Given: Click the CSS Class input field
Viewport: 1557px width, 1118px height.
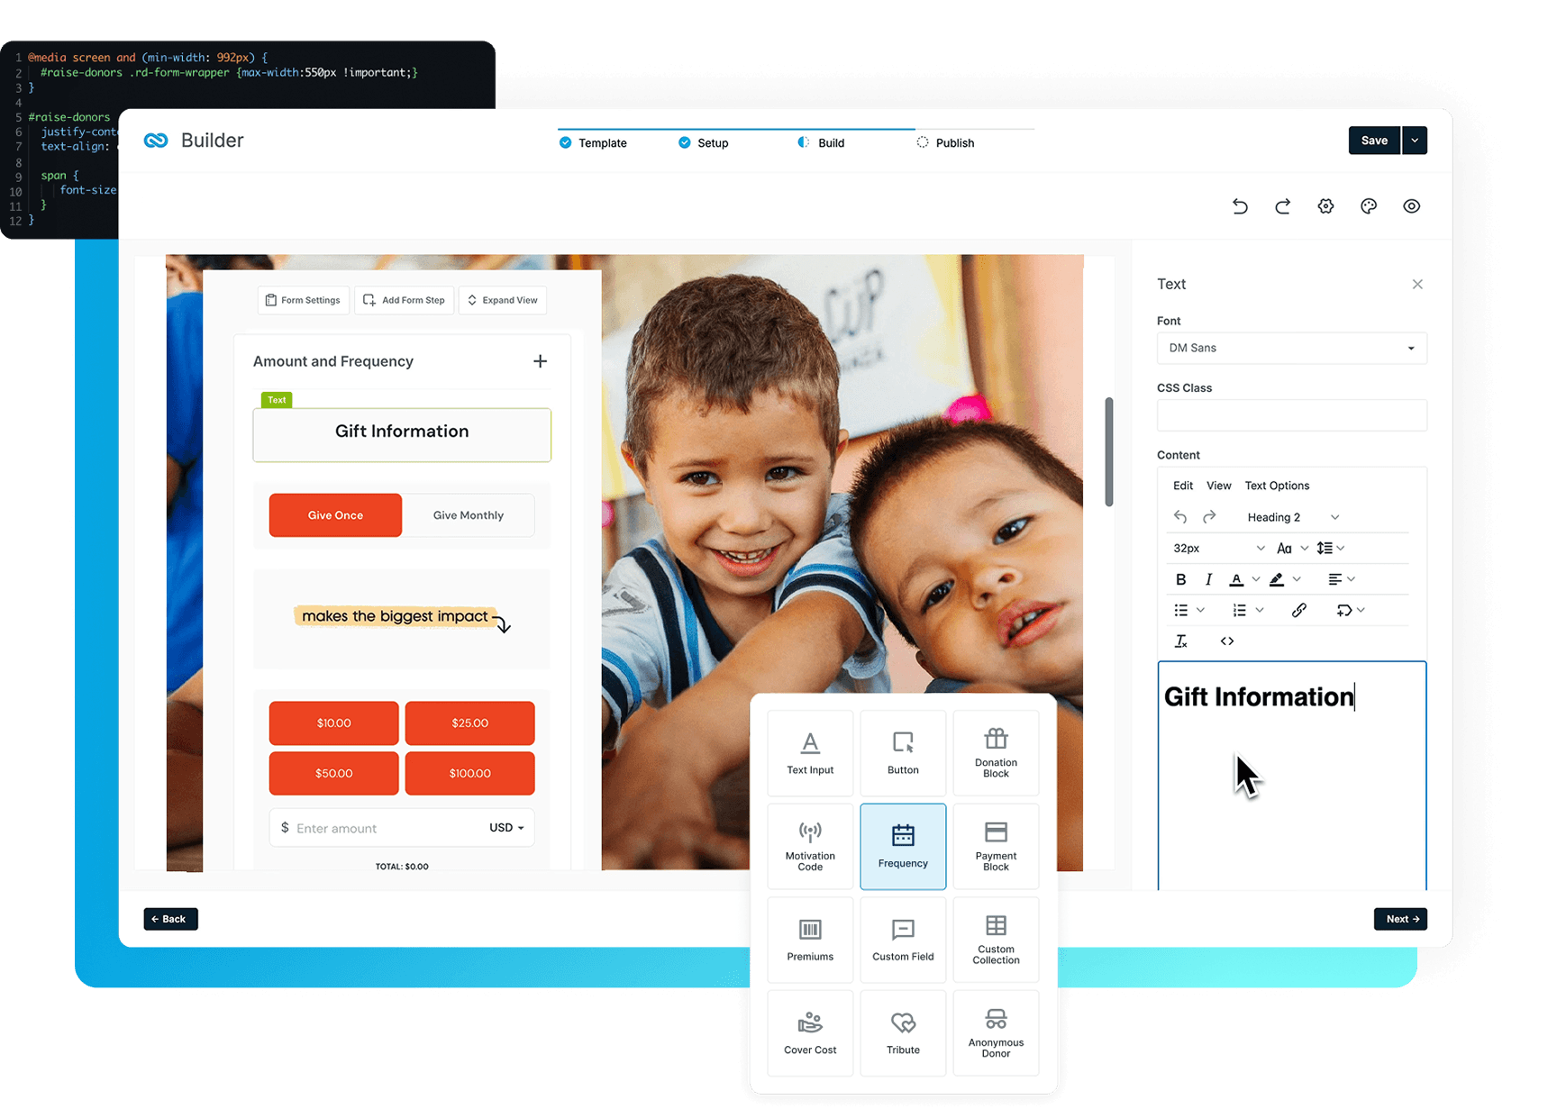Looking at the screenshot, I should [x=1291, y=415].
